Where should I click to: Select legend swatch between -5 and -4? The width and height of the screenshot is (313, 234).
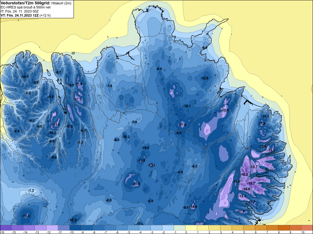(x=133, y=228)
